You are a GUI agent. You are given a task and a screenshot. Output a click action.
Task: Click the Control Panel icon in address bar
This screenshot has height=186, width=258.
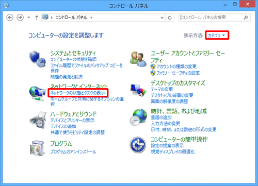coord(45,18)
